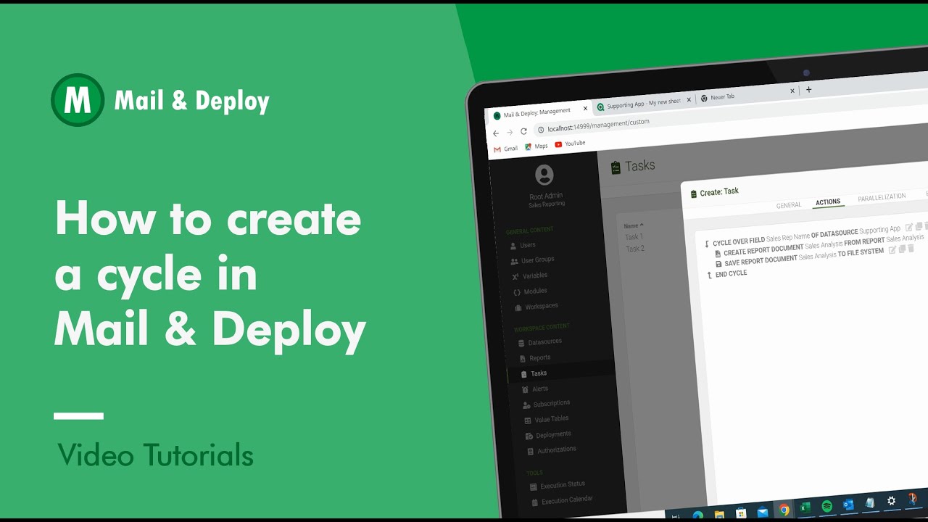Open Value Tables in the sidebar
Screen dimensions: 928x522
coord(547,419)
